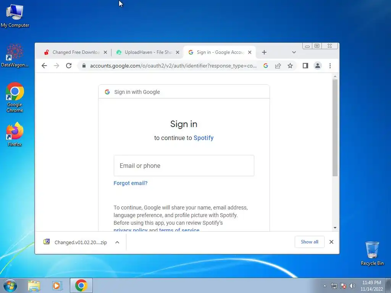
Task: Click the forward navigation arrow
Action: pyautogui.click(x=57, y=66)
